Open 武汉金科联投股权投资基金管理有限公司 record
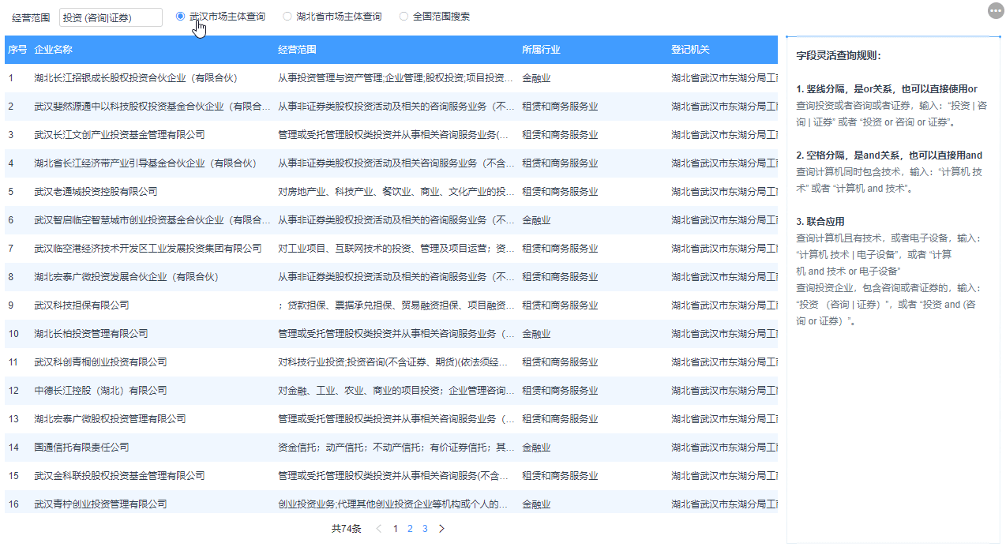Screen dimensions: 1006x547 (x=114, y=475)
